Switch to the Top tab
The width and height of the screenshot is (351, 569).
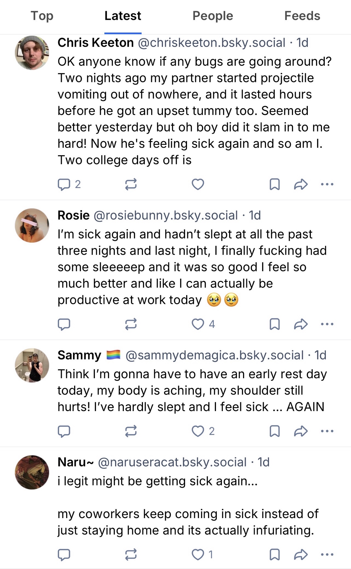[x=42, y=16]
